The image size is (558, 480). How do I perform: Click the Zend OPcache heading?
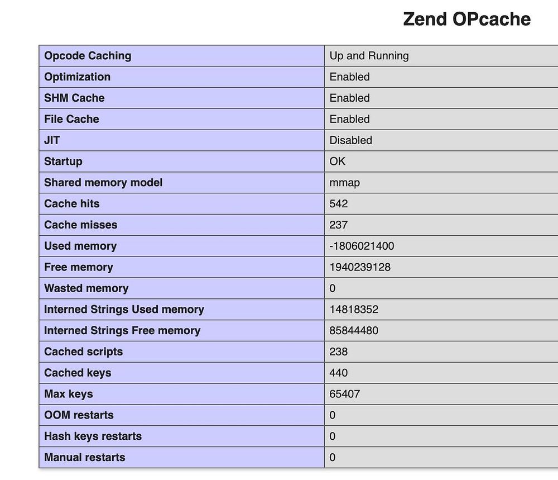point(466,19)
